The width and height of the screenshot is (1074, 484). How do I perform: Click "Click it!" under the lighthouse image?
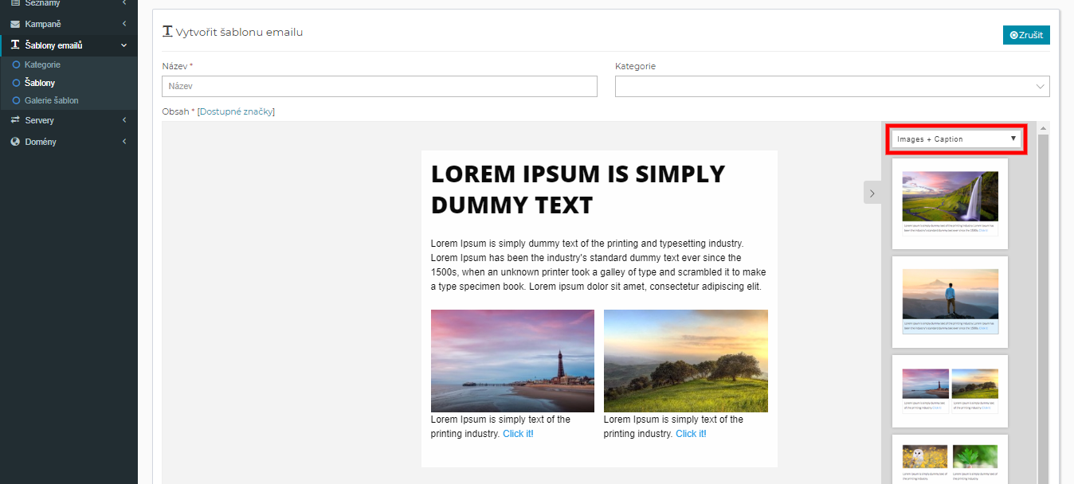518,434
